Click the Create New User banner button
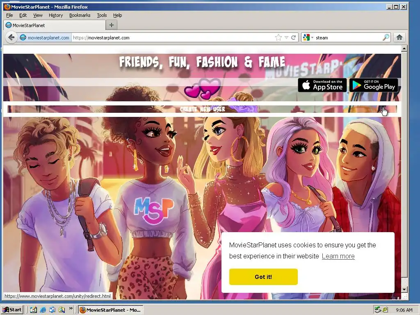The height and width of the screenshot is (315, 420). (x=202, y=109)
